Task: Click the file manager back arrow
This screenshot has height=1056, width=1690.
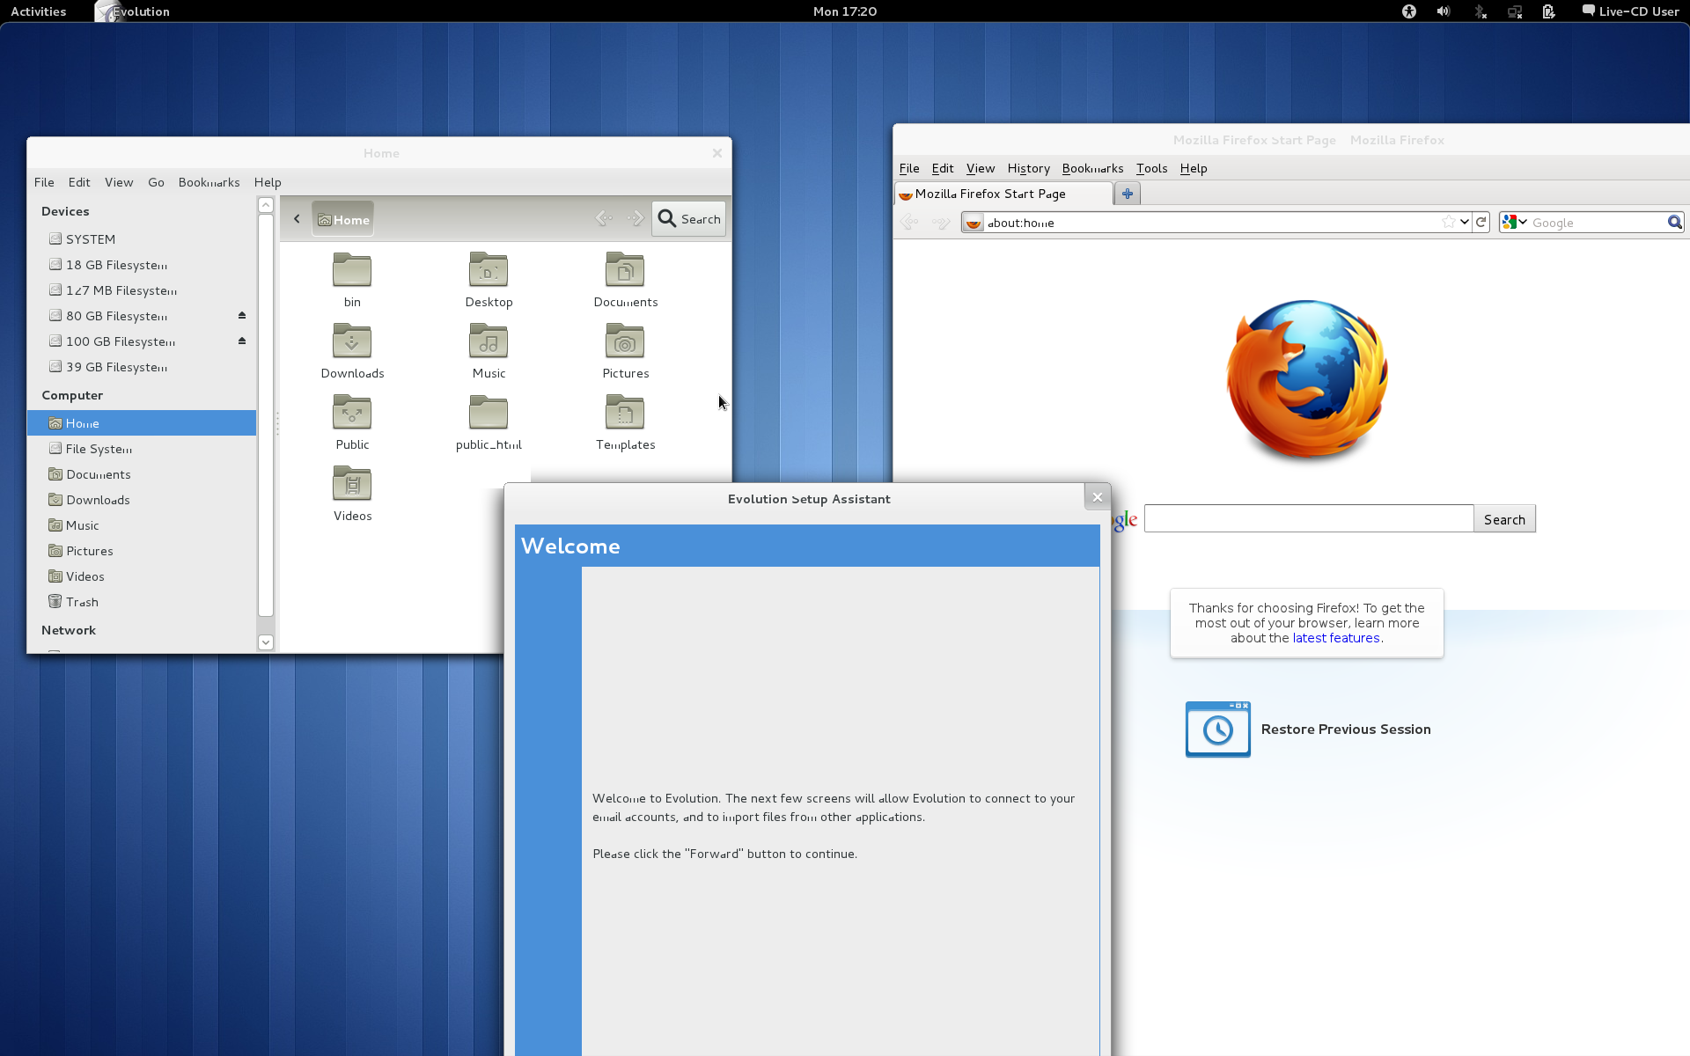Action: tap(604, 218)
